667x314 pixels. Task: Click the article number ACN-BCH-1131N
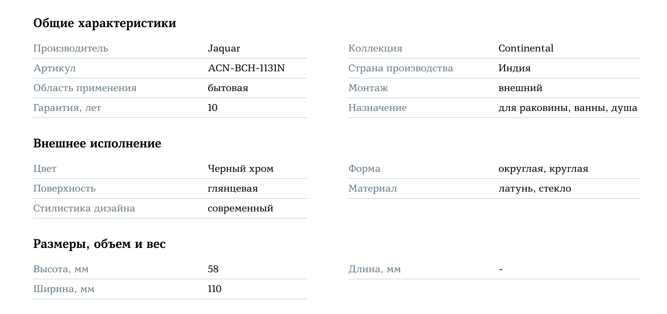[246, 68]
